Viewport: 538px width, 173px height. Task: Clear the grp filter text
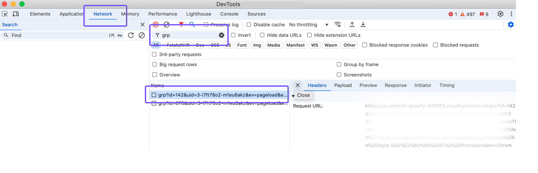click(x=221, y=35)
